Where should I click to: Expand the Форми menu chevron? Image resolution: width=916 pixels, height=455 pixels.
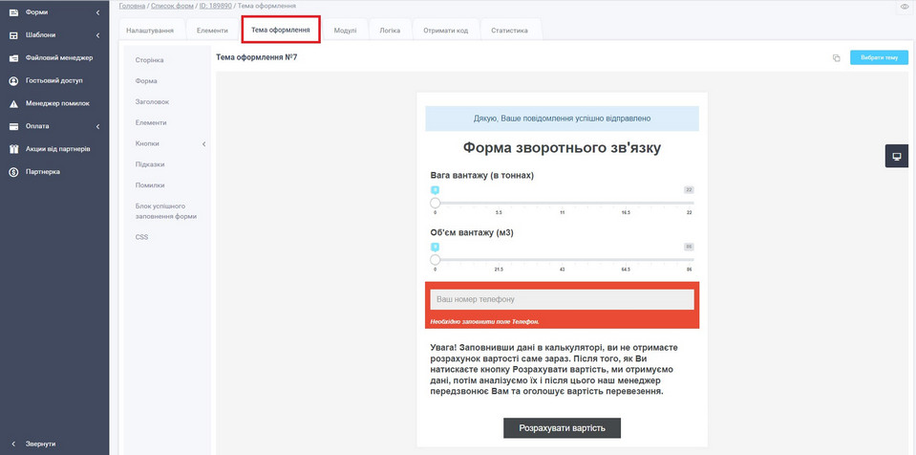(x=97, y=12)
